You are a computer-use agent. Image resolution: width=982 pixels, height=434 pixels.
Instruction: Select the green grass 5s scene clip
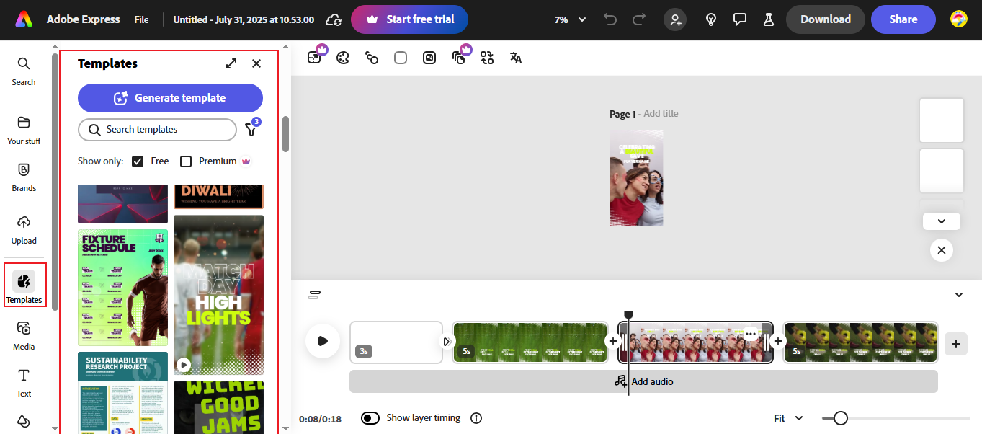pos(530,342)
